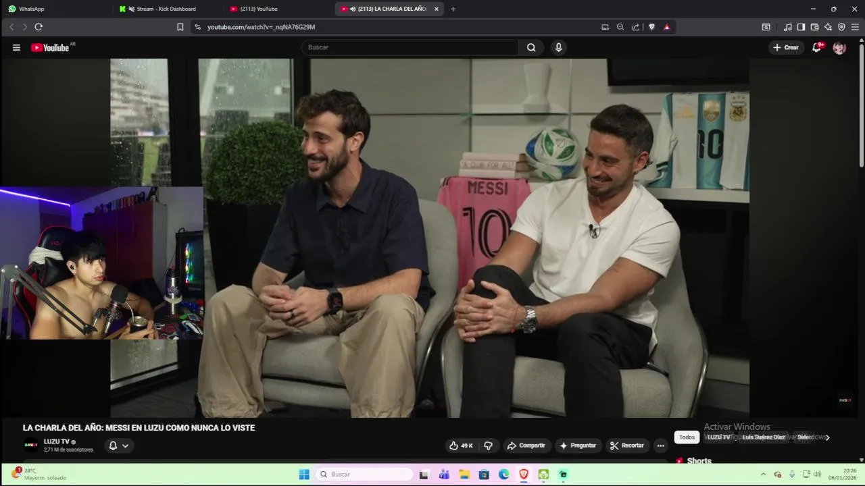This screenshot has height=486, width=865.
Task: Open File Explorer from the taskbar
Action: [x=464, y=475]
